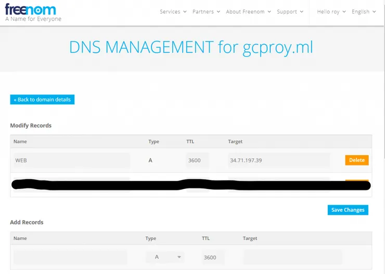Open the English language dropdown
The width and height of the screenshot is (385, 274).
[364, 12]
